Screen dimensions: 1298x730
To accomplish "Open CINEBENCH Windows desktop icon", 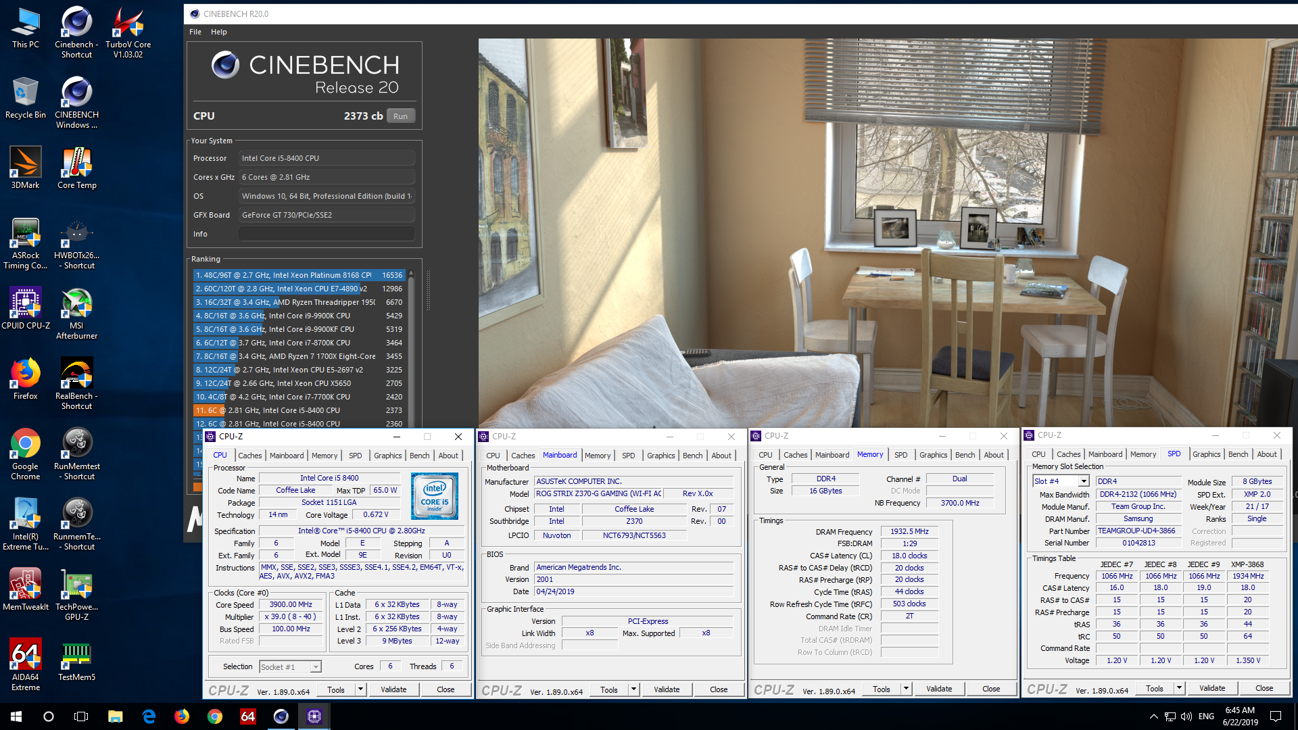I will coord(76,102).
